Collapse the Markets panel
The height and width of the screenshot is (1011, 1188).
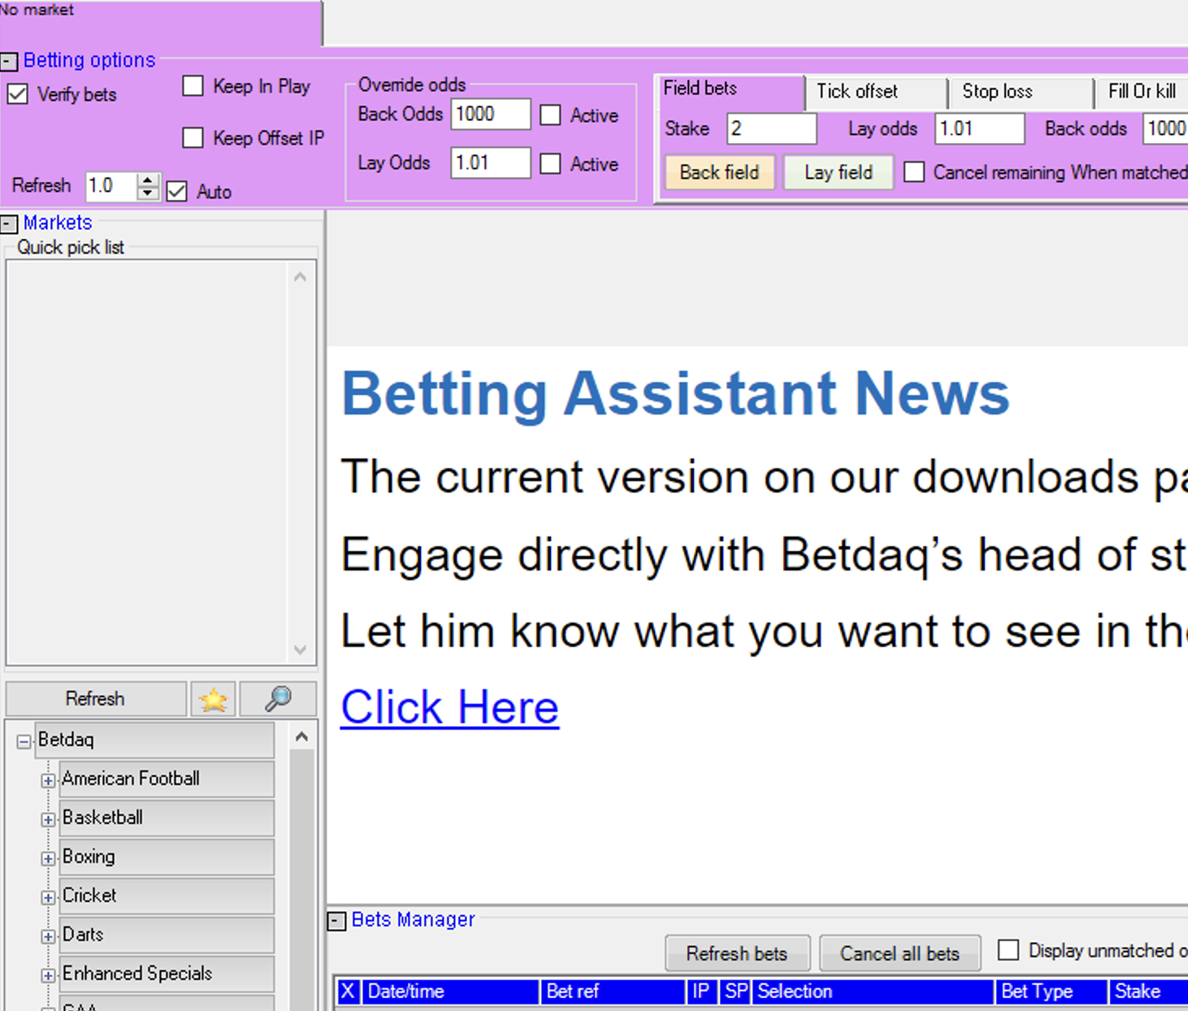pyautogui.click(x=9, y=223)
